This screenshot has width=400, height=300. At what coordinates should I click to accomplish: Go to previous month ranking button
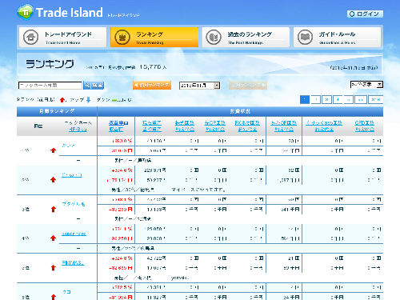pos(152,86)
